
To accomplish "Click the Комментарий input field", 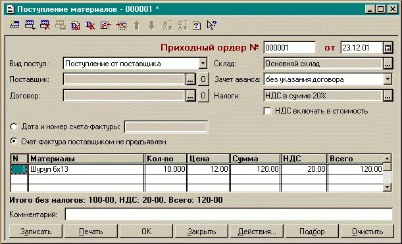I will 229,214.
